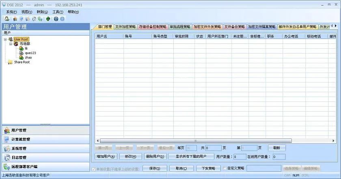Click the 刷新 button

tap(276, 148)
